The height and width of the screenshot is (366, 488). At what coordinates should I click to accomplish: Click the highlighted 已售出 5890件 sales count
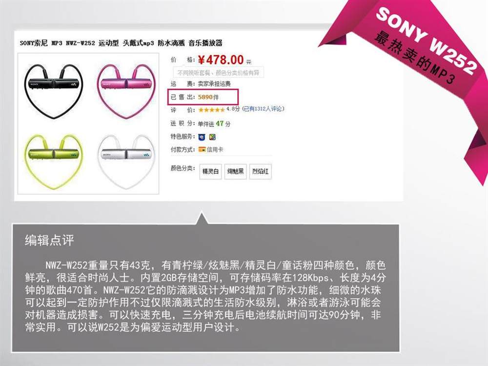click(203, 97)
